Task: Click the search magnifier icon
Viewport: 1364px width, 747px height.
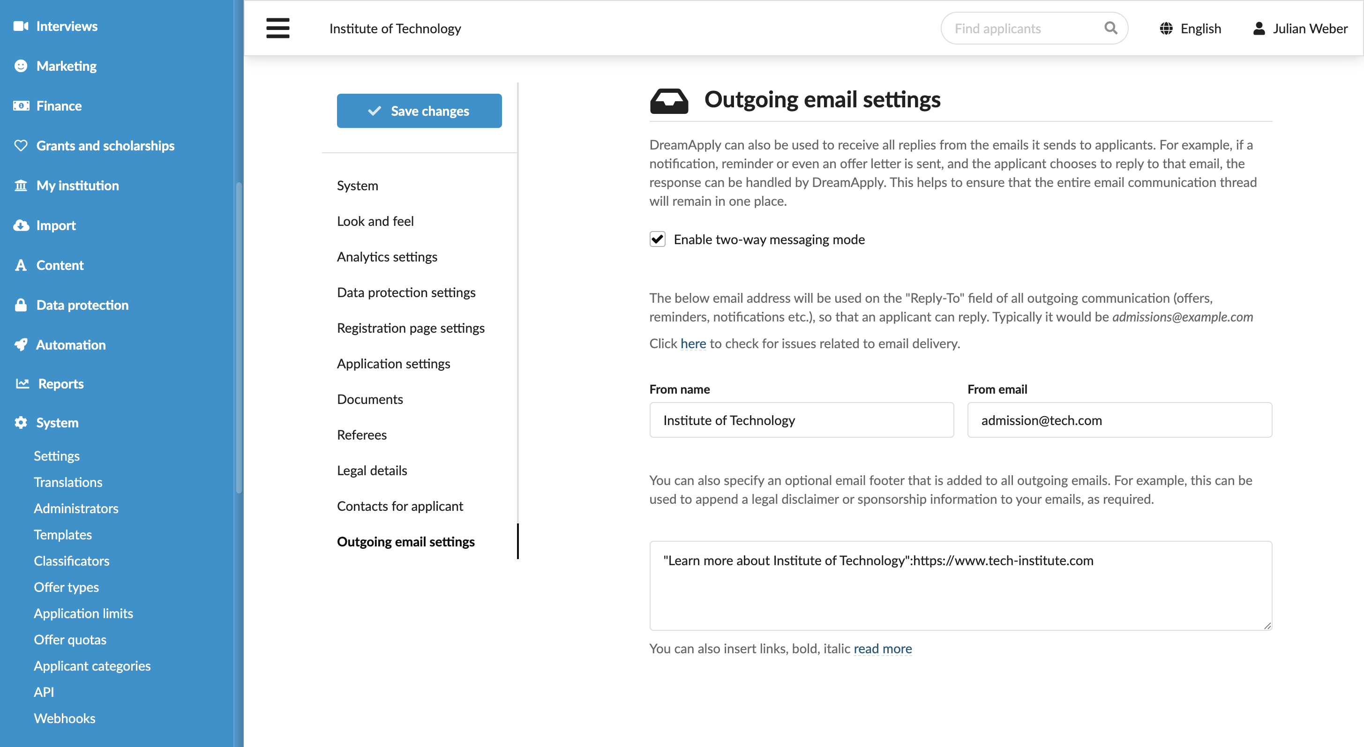Action: coord(1110,28)
